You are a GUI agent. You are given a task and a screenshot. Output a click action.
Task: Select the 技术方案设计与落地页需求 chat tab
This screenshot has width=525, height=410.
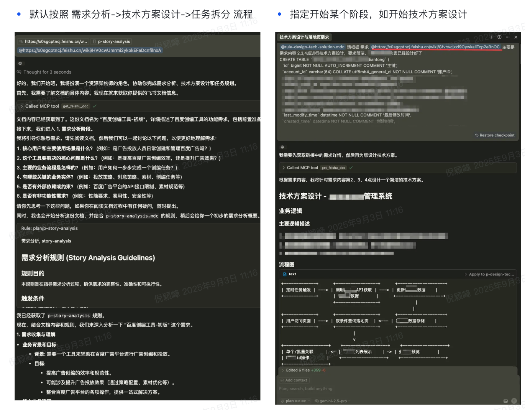point(304,37)
